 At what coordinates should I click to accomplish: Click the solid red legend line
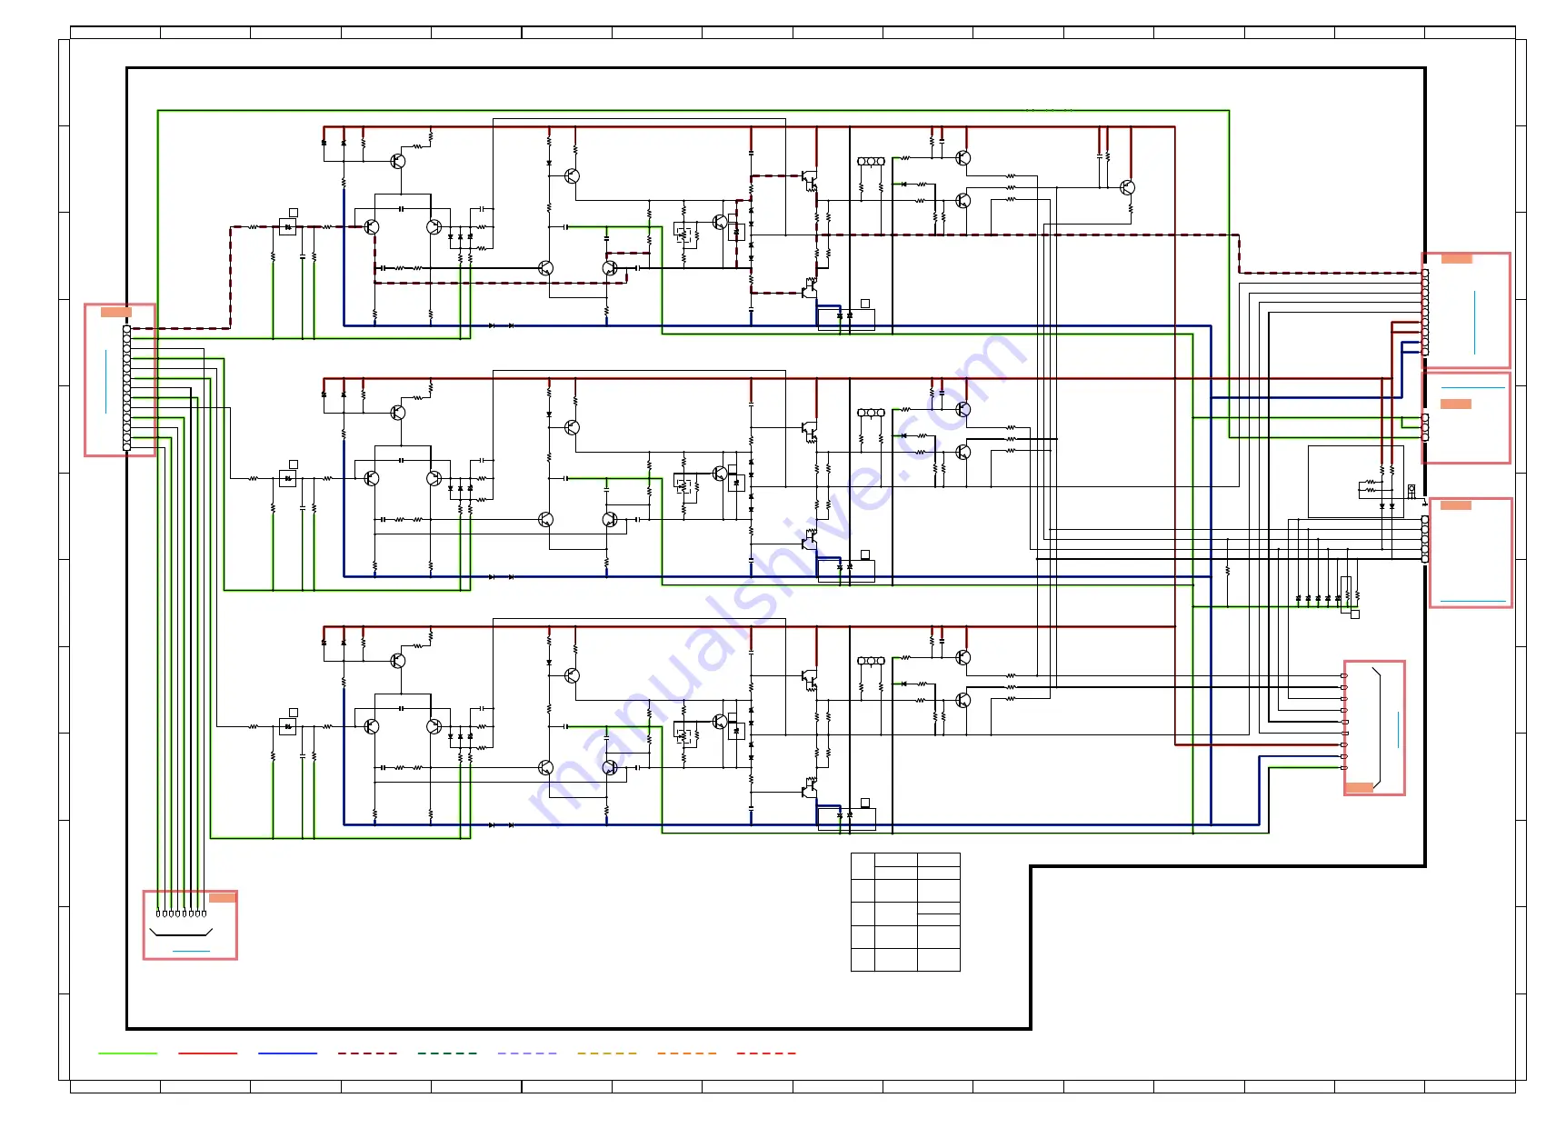tap(207, 1053)
